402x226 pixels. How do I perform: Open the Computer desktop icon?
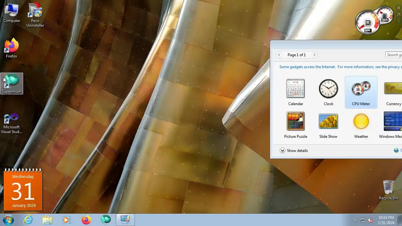[x=12, y=13]
